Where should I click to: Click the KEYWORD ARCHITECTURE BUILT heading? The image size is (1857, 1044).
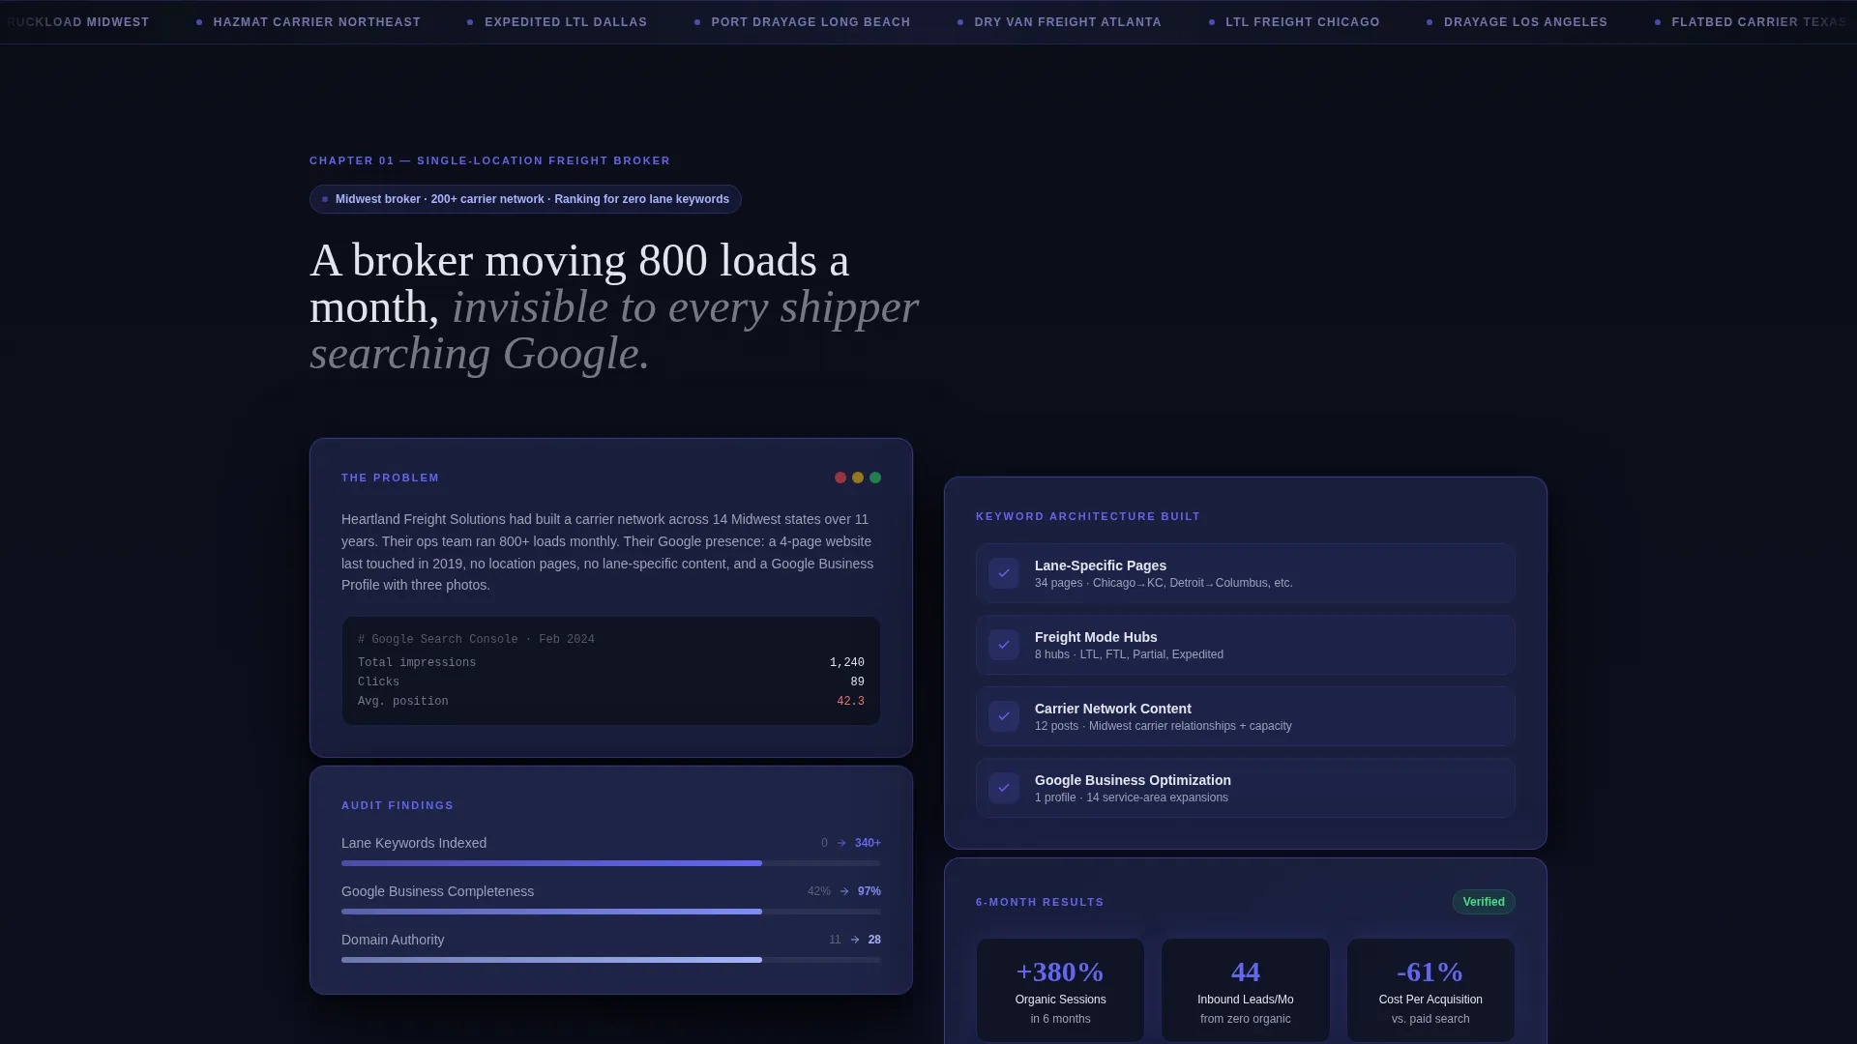coord(1088,516)
